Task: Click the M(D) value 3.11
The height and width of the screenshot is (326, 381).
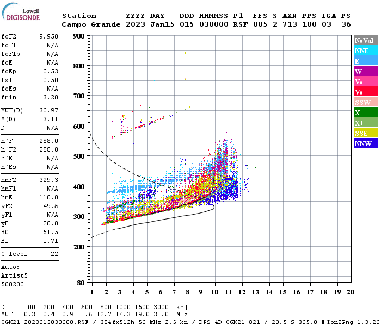Action: point(51,120)
